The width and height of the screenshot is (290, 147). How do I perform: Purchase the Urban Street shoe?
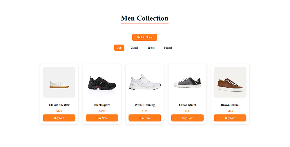click(x=187, y=118)
